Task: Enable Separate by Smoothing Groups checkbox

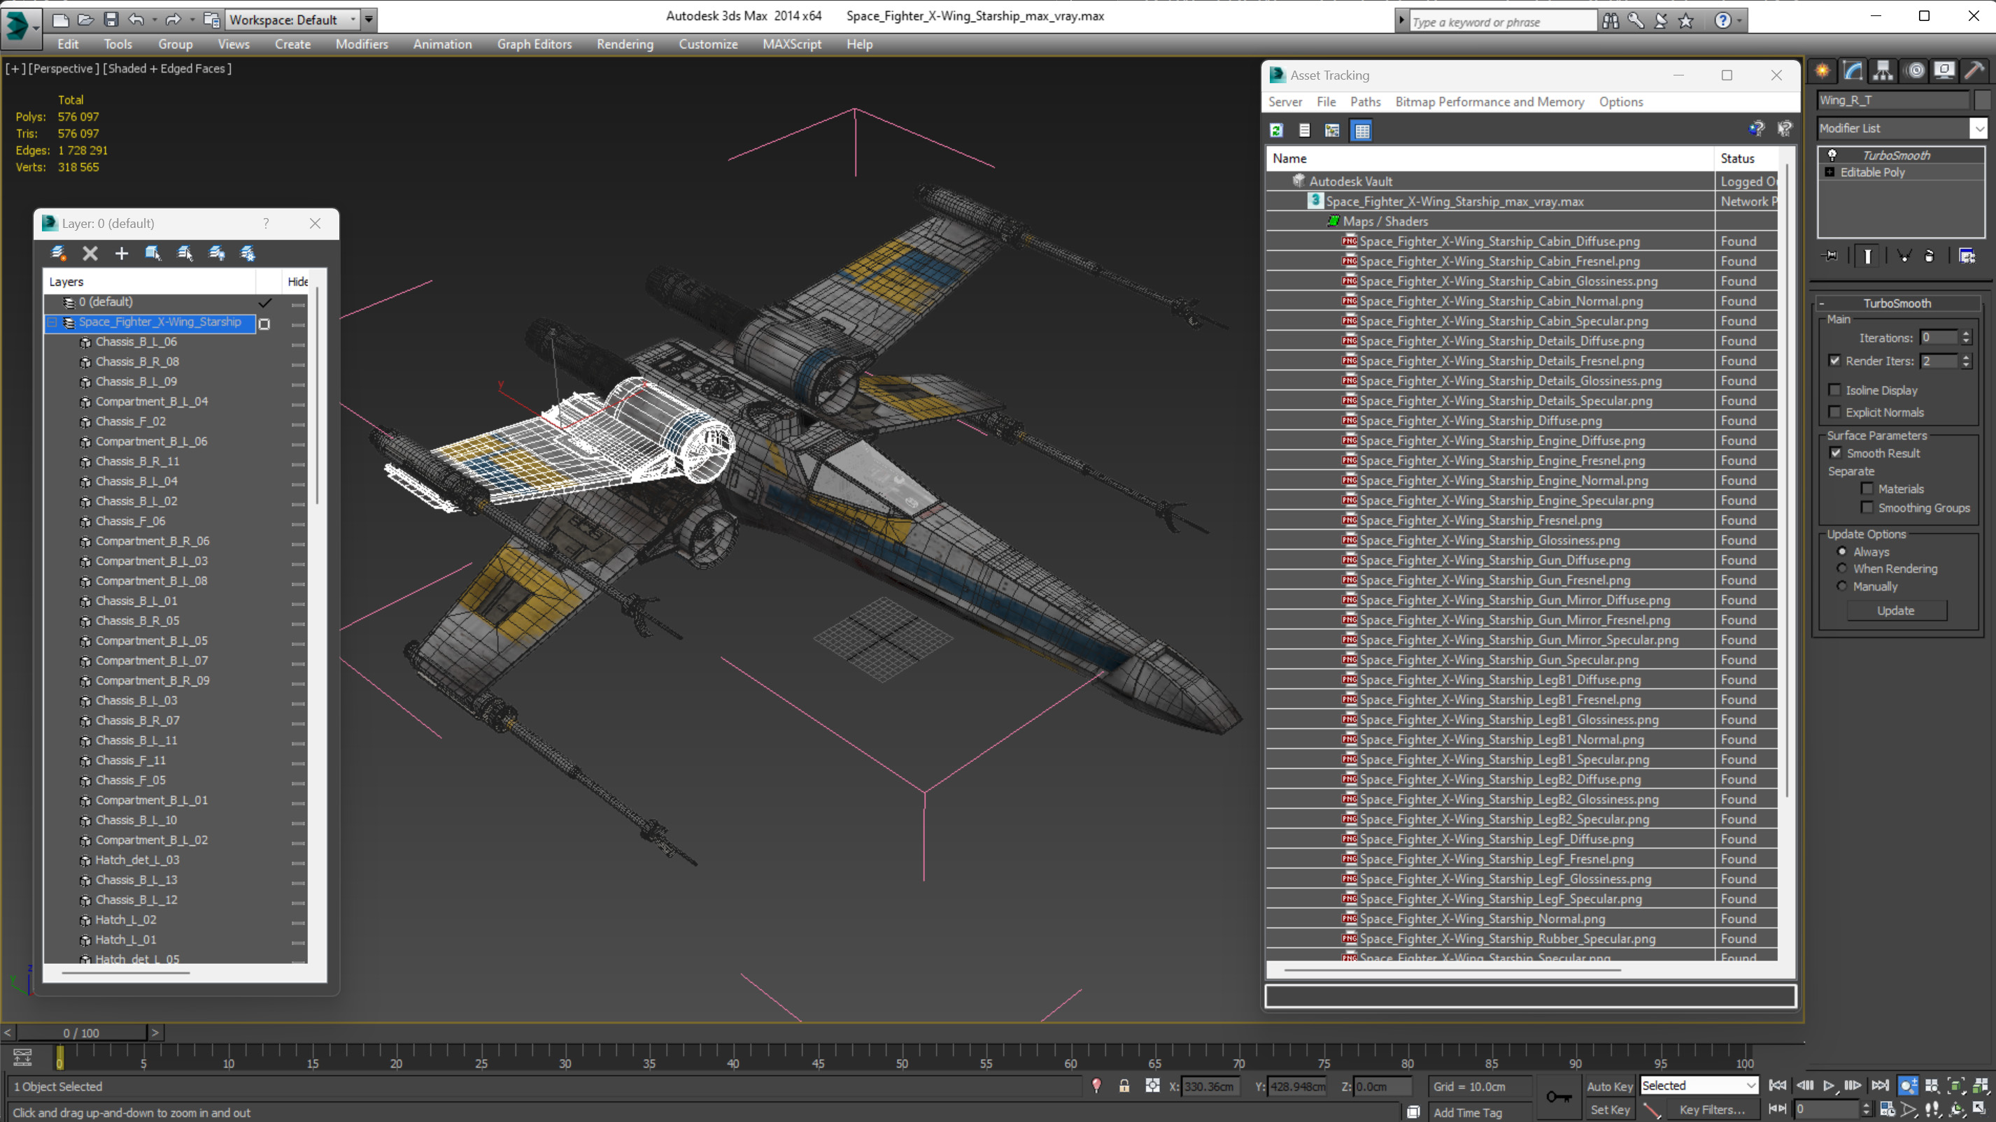Action: tap(1867, 508)
